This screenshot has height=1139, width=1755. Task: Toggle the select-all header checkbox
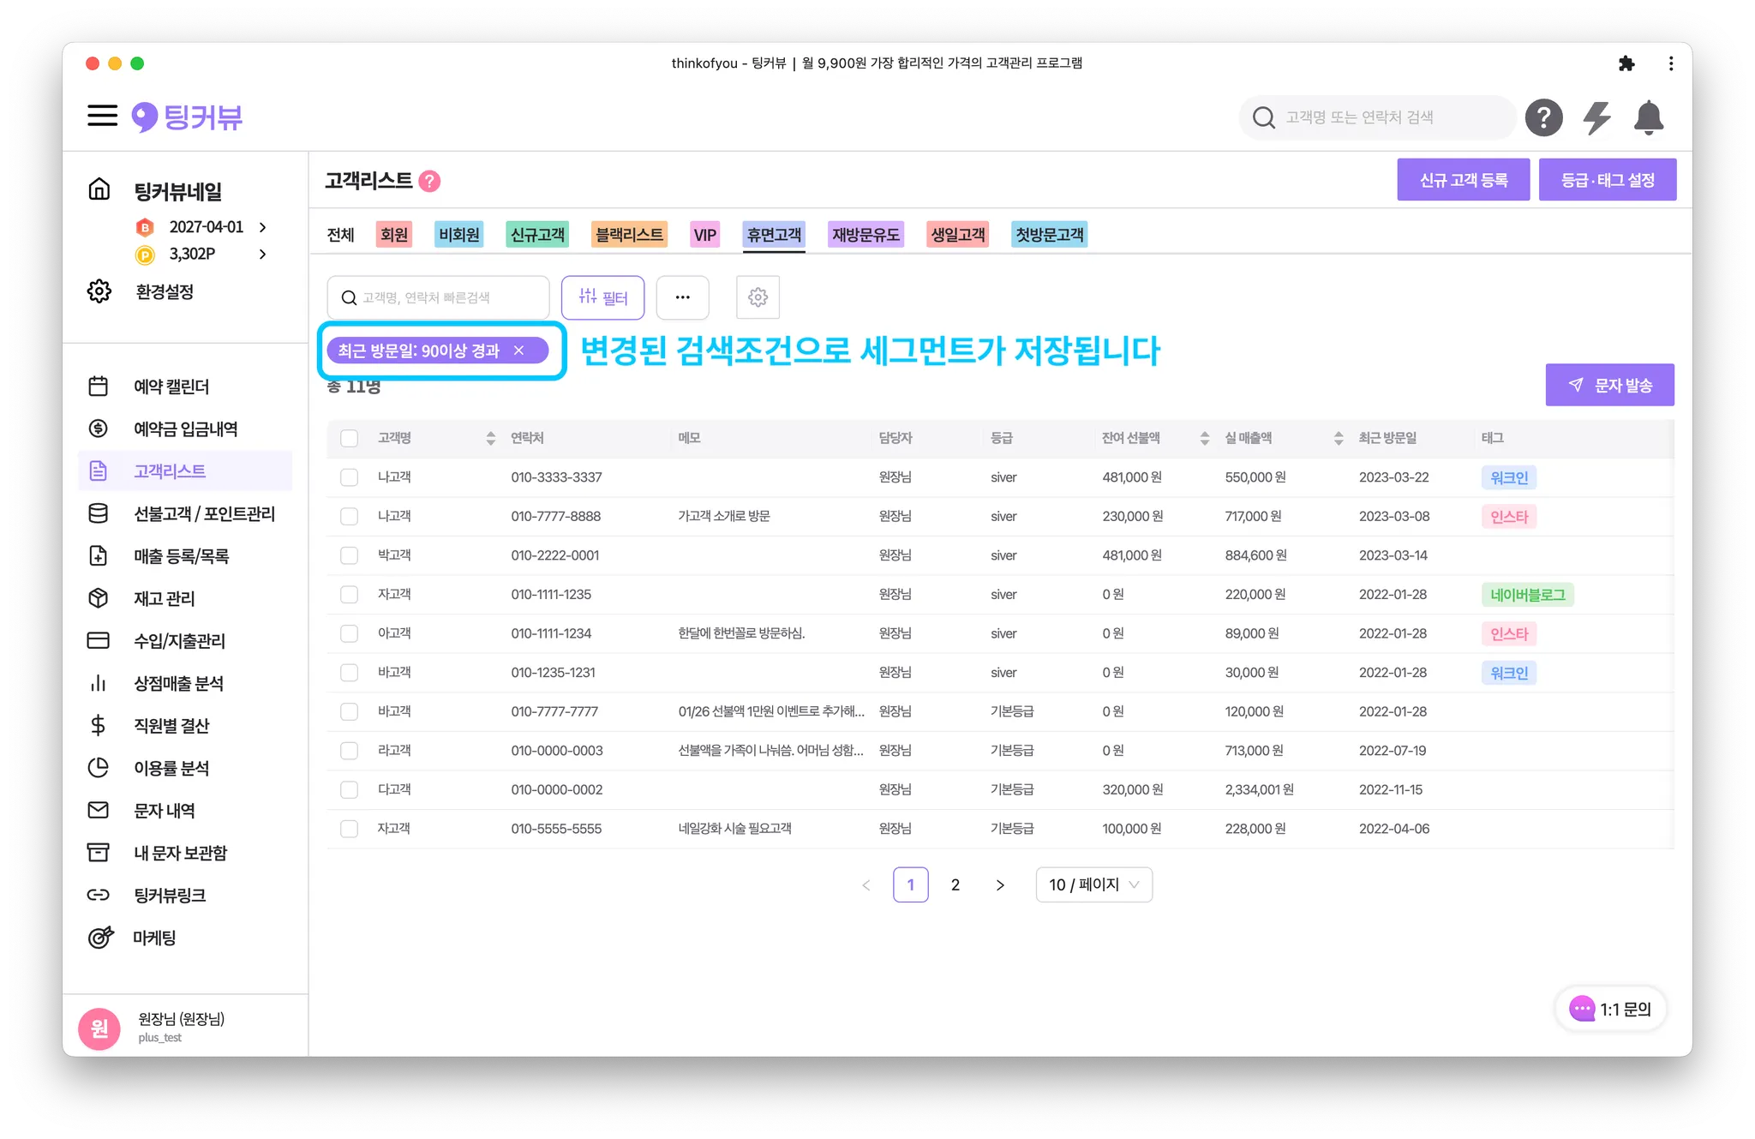point(349,438)
